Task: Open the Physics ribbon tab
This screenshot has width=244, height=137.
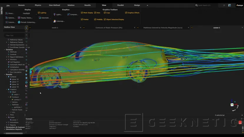Action: point(38,5)
